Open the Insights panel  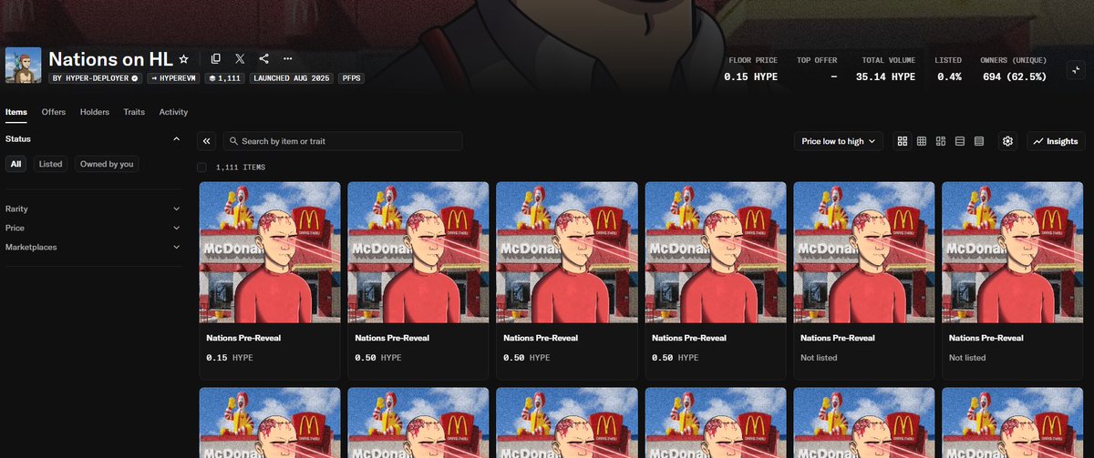click(1056, 141)
